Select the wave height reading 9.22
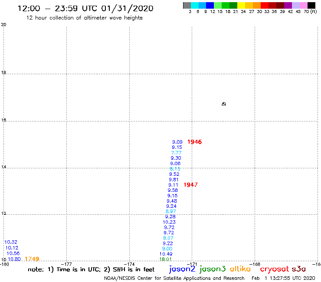The width and height of the screenshot is (321, 282). pyautogui.click(x=168, y=243)
